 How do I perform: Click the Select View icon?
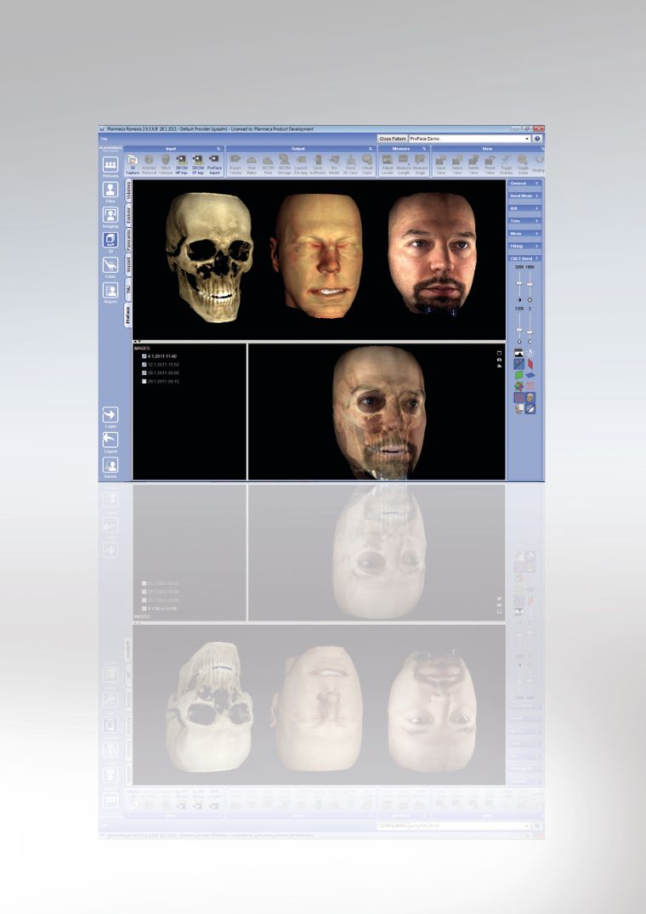pyautogui.click(x=457, y=164)
